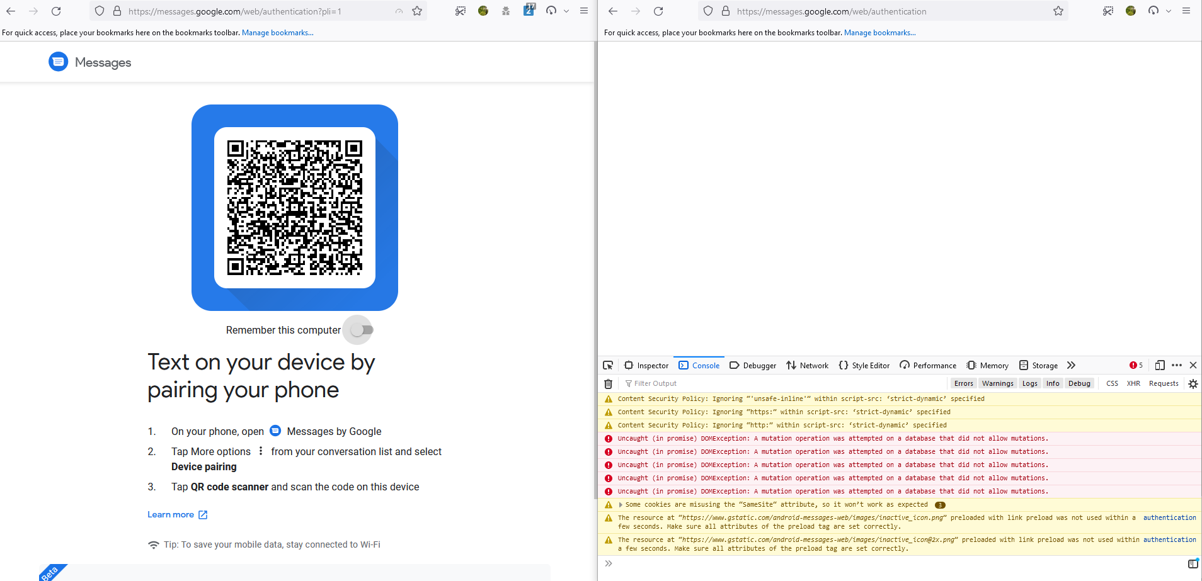Open the Firefox screenshot capture tool
Screen dimensions: 1202x581
click(461, 11)
